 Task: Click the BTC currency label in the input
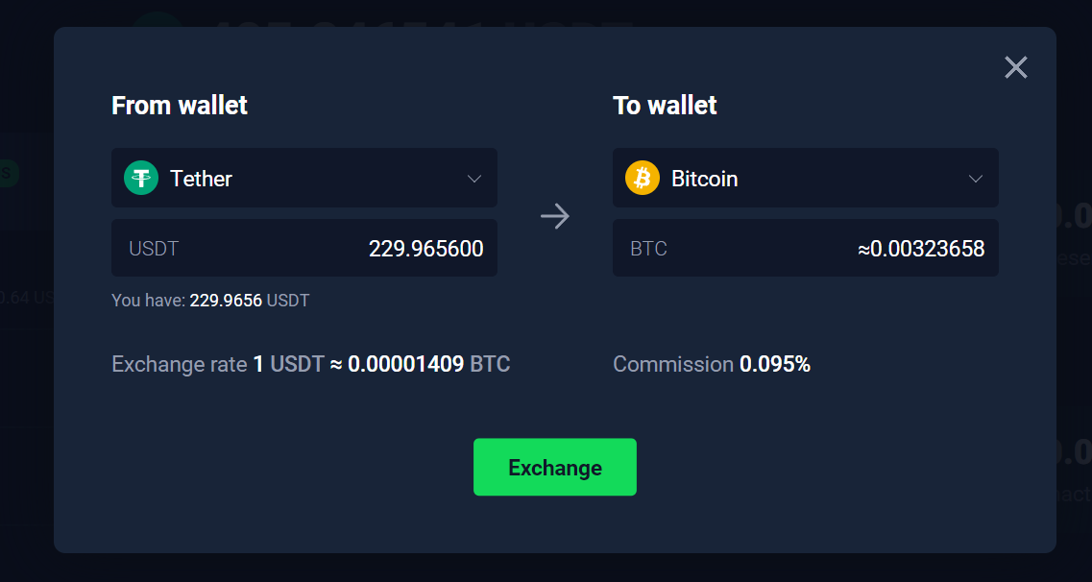[x=648, y=249]
